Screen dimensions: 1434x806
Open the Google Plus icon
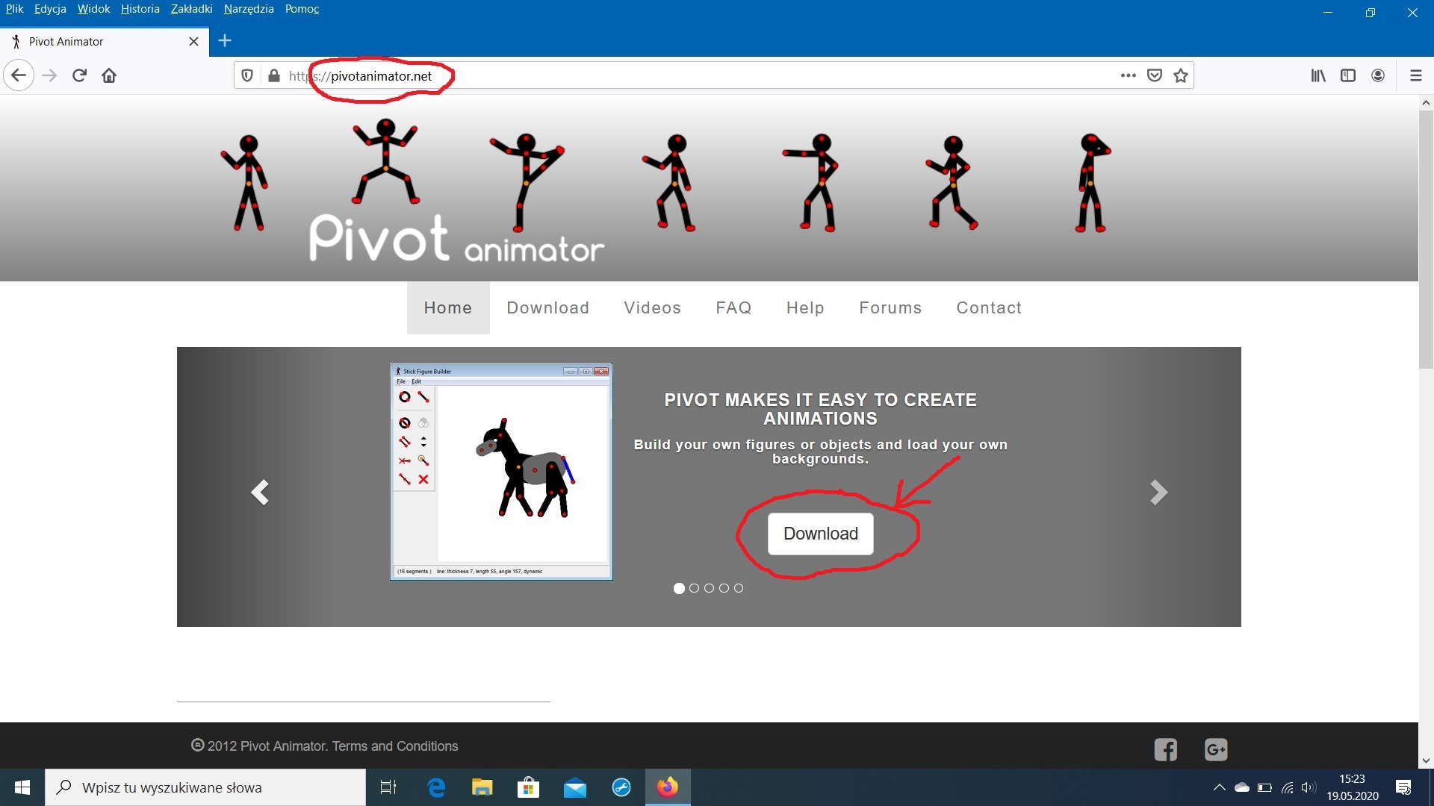click(1216, 749)
